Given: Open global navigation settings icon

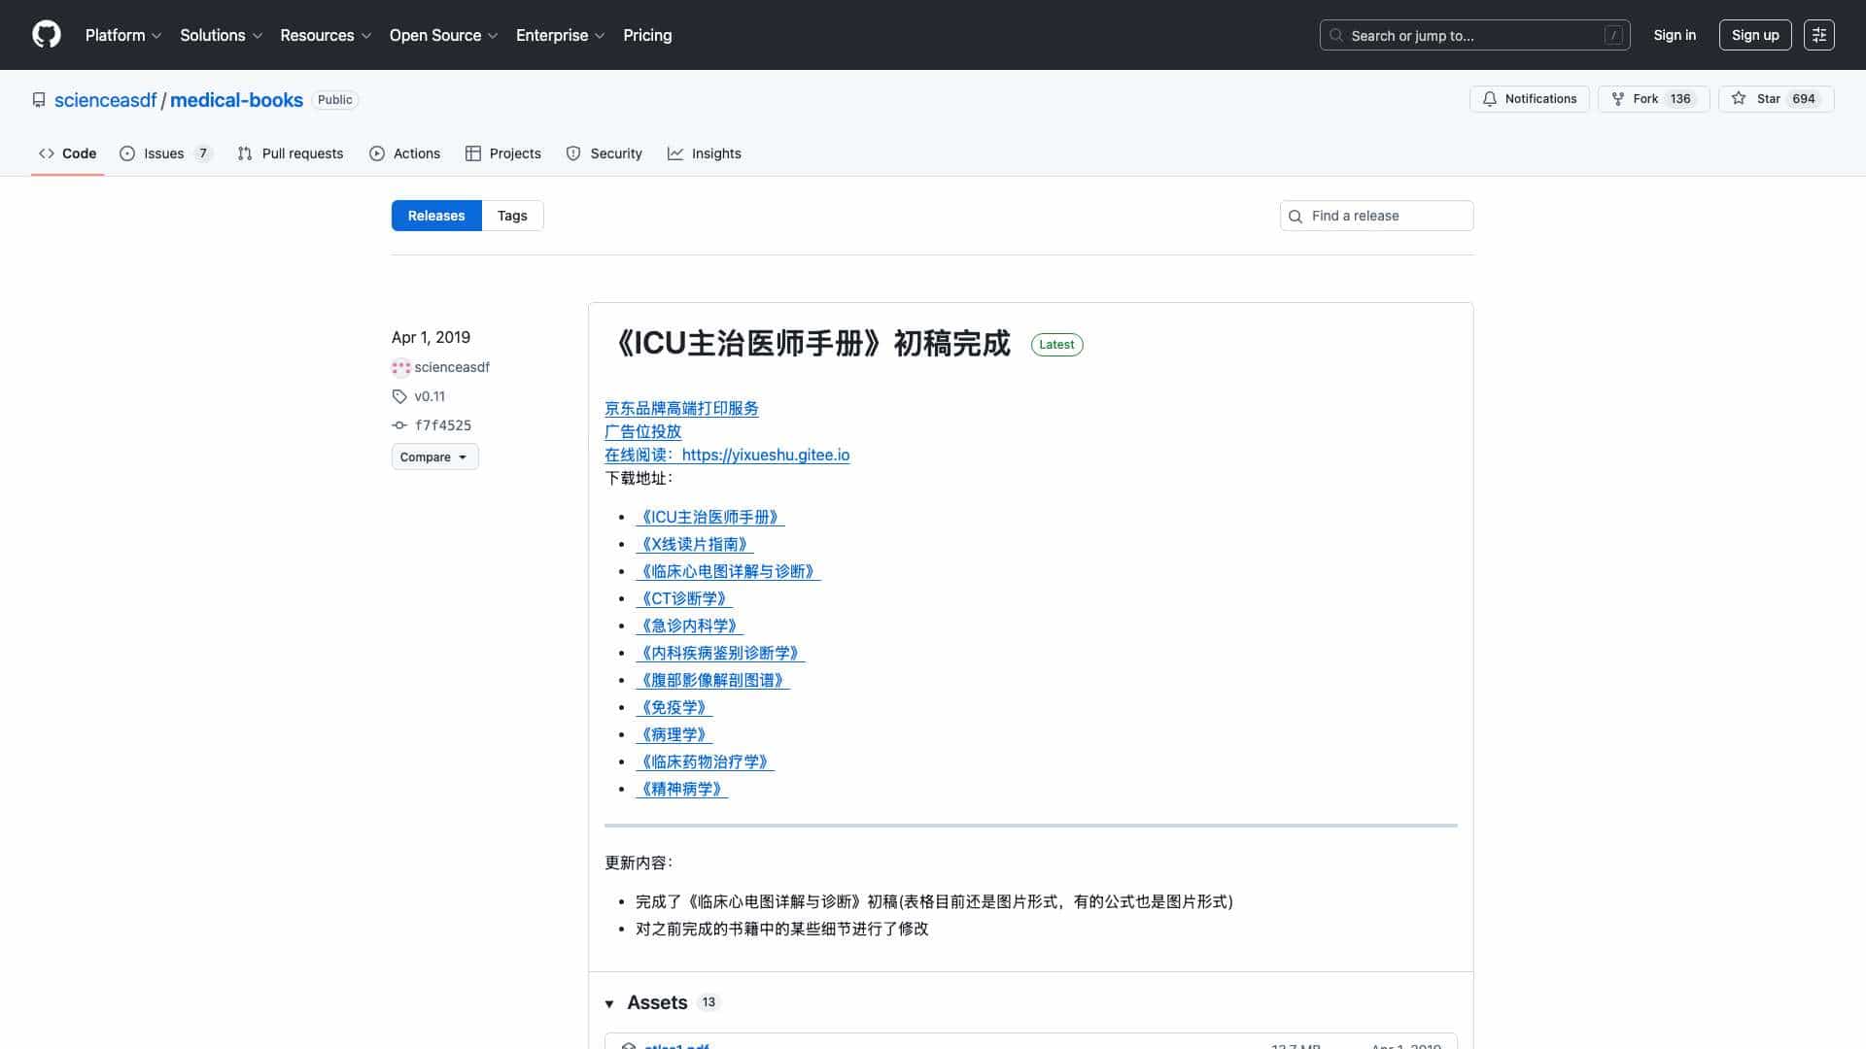Looking at the screenshot, I should click(1818, 35).
